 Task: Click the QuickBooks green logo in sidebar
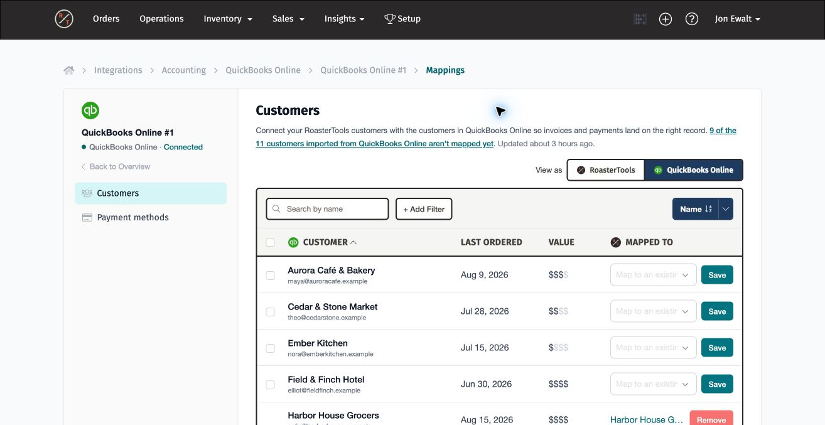point(90,110)
